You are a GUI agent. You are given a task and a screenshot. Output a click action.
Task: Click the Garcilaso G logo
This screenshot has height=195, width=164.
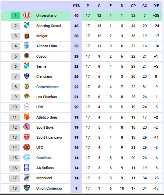27,157
